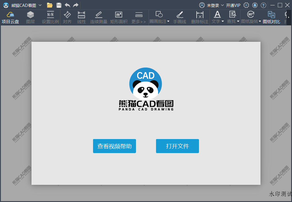292x202 pixels.
Task: Select the 文字 text tool
Action: (216, 18)
